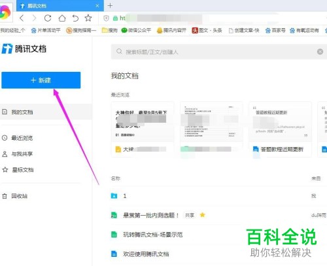
Task: Clear search with the round X icon
Action: click(320, 52)
